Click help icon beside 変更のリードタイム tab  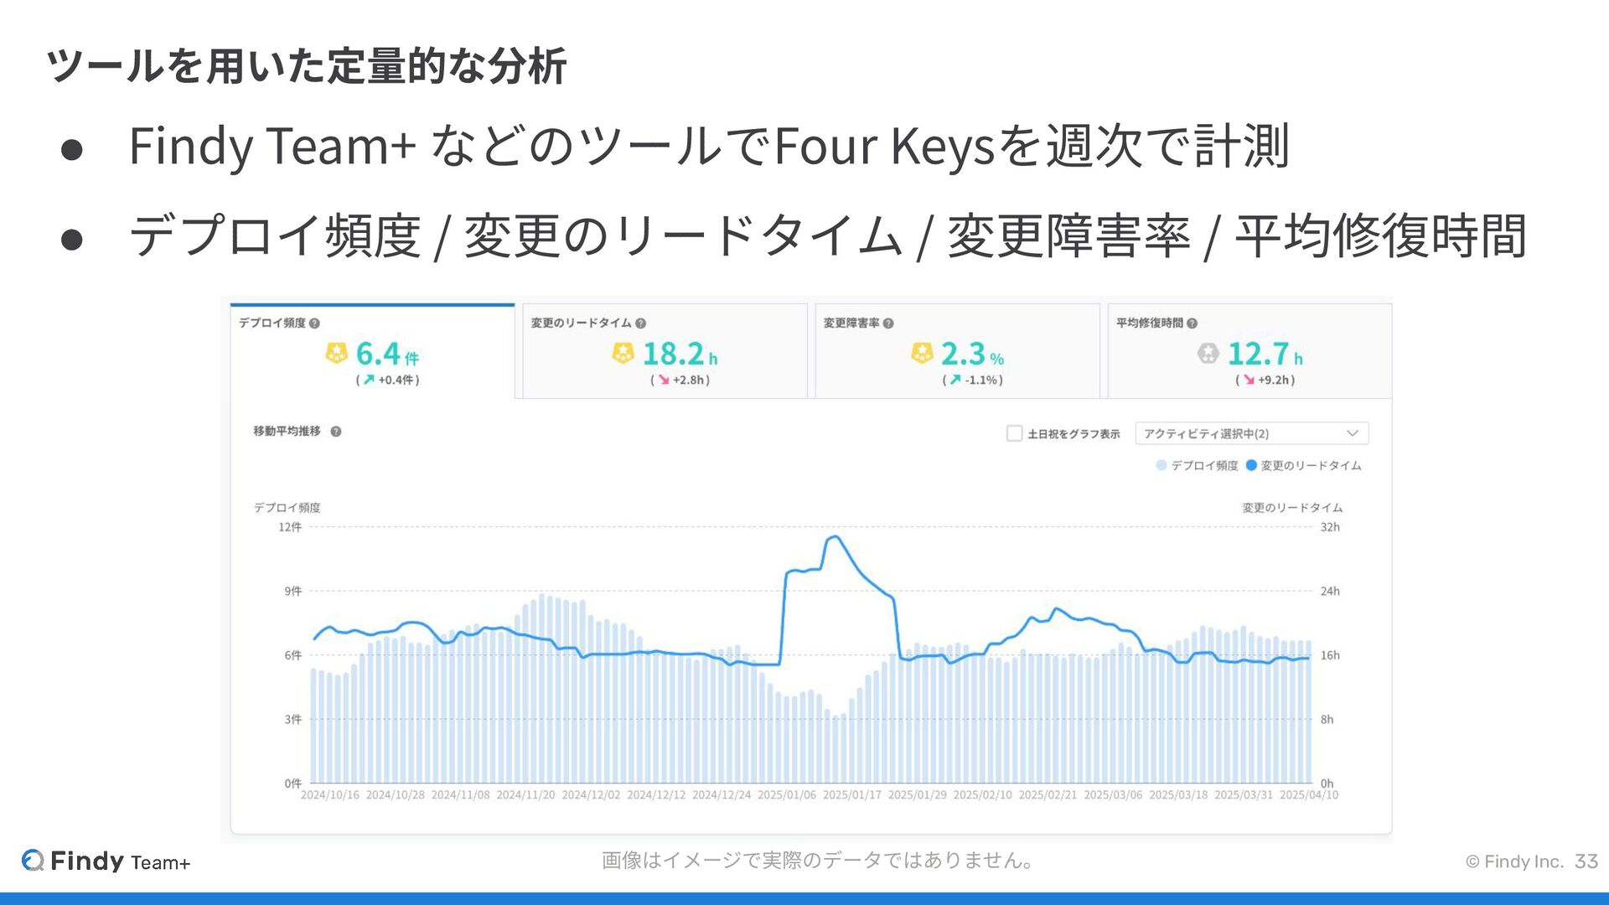[640, 323]
